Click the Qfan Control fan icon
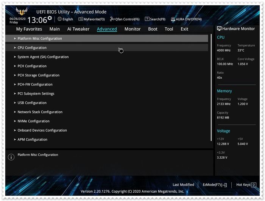 112,19
